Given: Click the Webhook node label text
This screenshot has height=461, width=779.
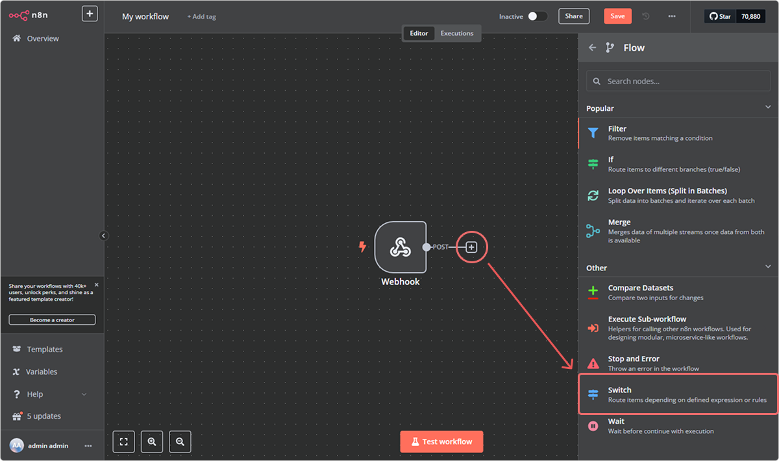Looking at the screenshot, I should coord(401,282).
